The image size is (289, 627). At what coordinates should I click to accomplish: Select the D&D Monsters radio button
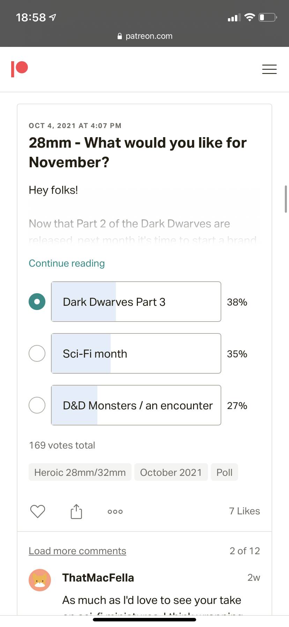click(37, 405)
